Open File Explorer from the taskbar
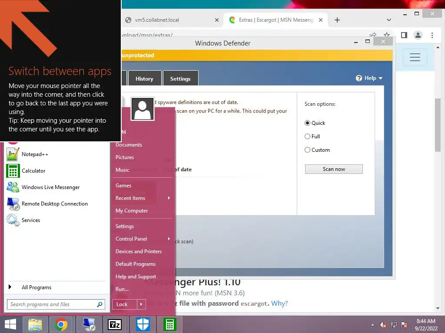 pyautogui.click(x=35, y=324)
